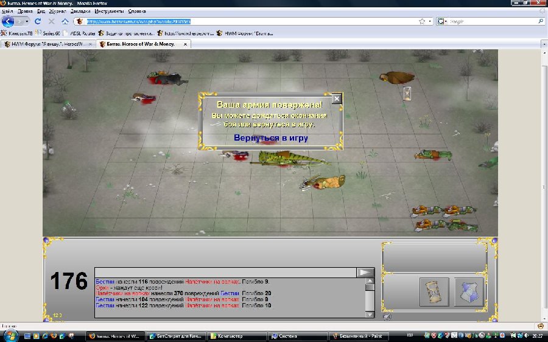Switch to BitSpirit taskbar button
This screenshot has height=342, width=548.
tap(175, 336)
